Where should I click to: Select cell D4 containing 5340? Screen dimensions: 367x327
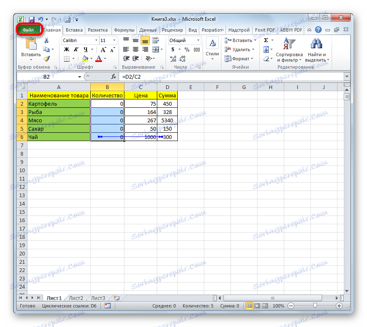[x=167, y=120]
